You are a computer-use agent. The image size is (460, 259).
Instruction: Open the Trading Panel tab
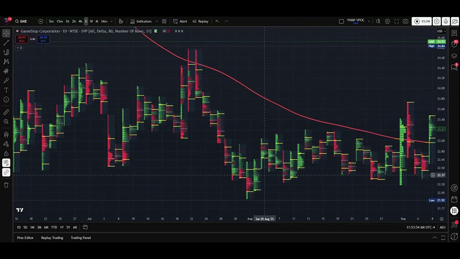coord(81,238)
